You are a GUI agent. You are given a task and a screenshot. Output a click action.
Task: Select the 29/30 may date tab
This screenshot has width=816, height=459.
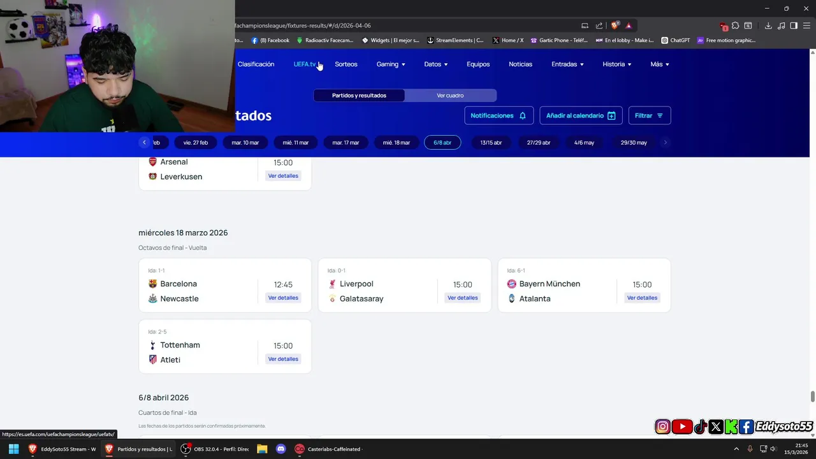pyautogui.click(x=634, y=143)
